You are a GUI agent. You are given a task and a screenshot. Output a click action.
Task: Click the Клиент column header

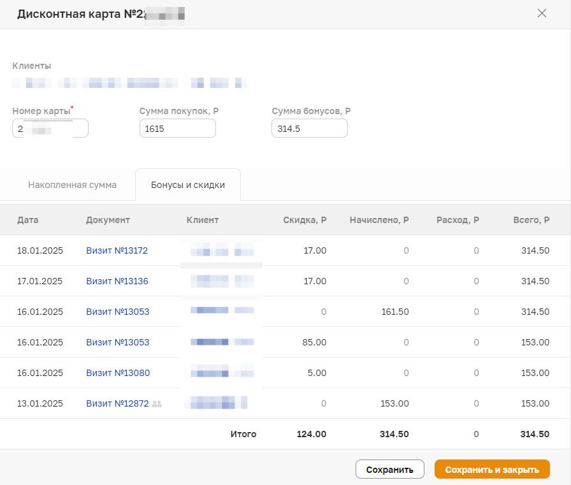tap(203, 220)
